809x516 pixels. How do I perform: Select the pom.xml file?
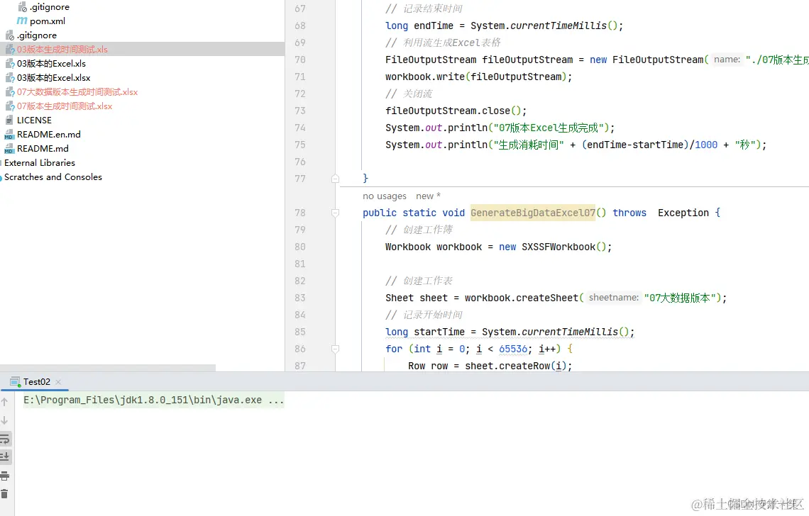(x=48, y=21)
